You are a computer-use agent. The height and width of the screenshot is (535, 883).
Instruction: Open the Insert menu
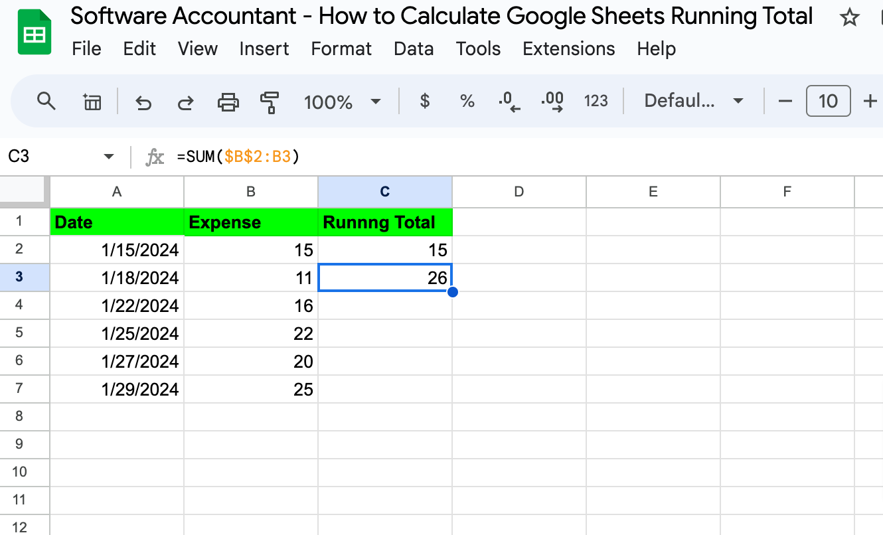coord(264,48)
